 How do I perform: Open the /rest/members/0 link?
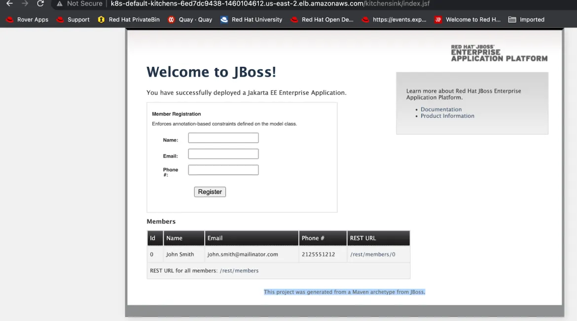click(x=372, y=254)
